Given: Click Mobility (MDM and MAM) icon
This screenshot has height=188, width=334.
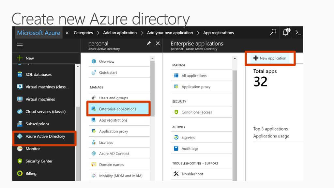Looking at the screenshot, I should click(x=94, y=176).
